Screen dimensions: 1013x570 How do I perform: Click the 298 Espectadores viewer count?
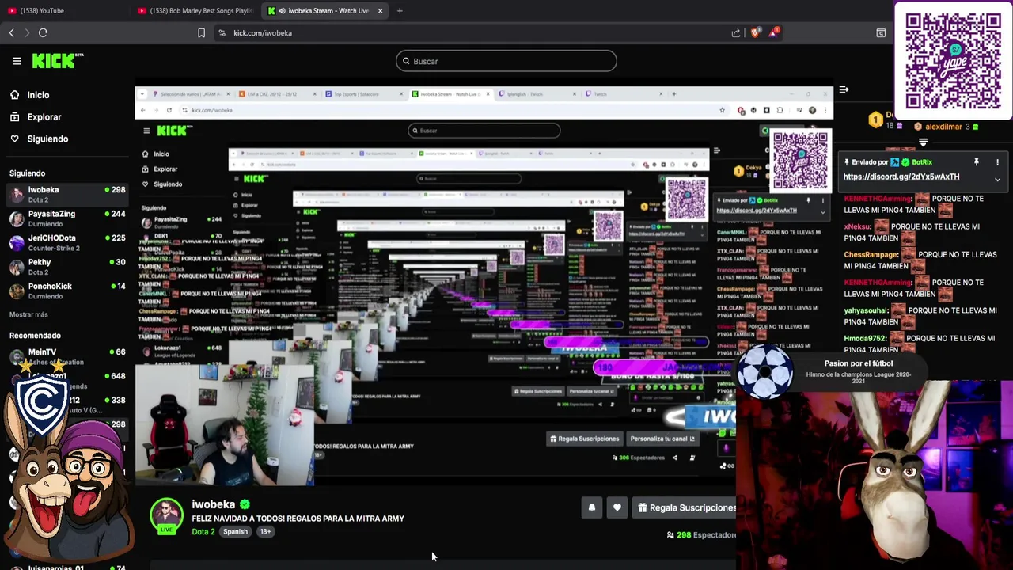703,535
